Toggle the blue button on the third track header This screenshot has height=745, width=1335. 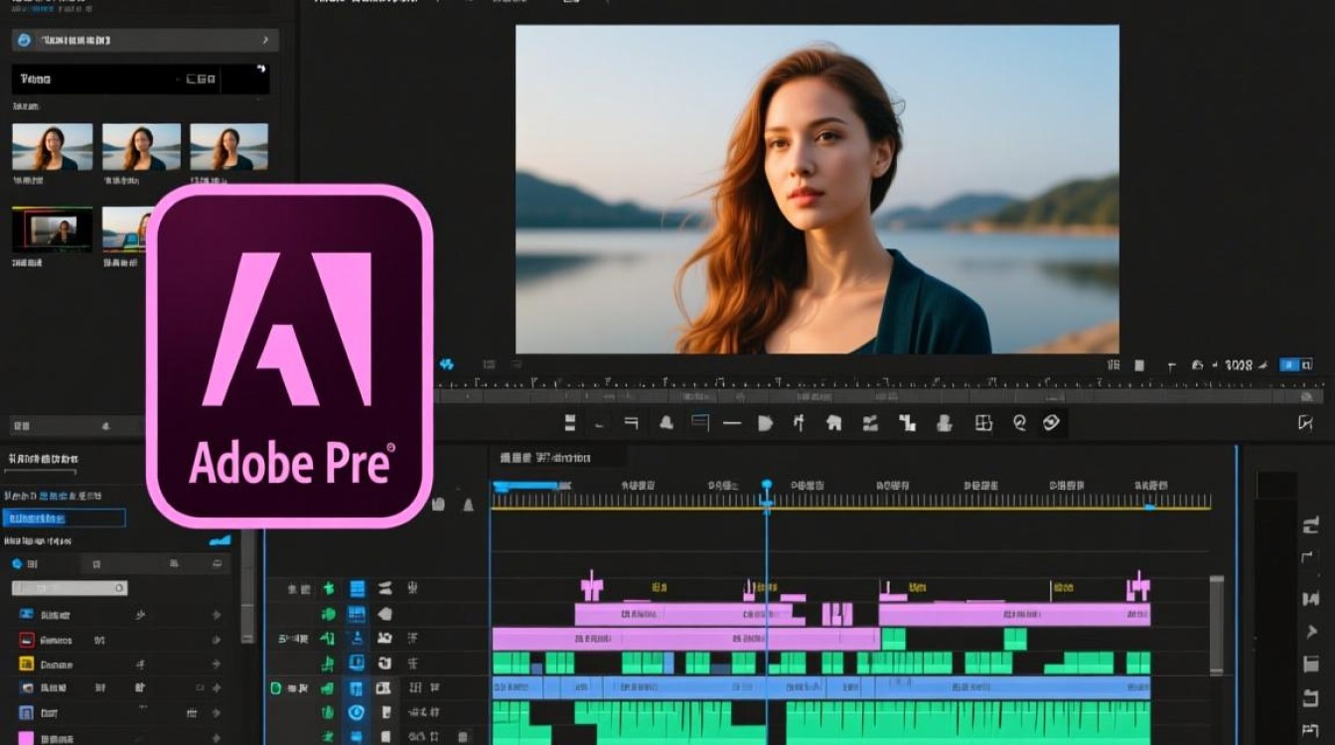pos(357,638)
